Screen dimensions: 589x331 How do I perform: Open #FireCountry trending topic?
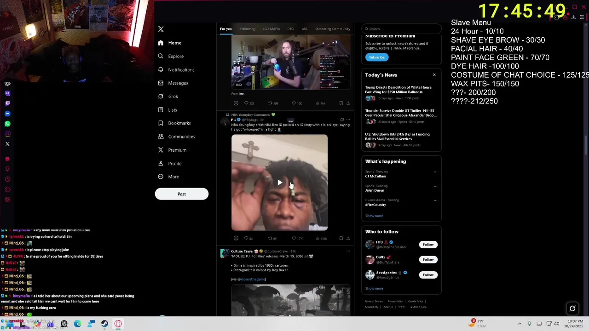pos(375,205)
